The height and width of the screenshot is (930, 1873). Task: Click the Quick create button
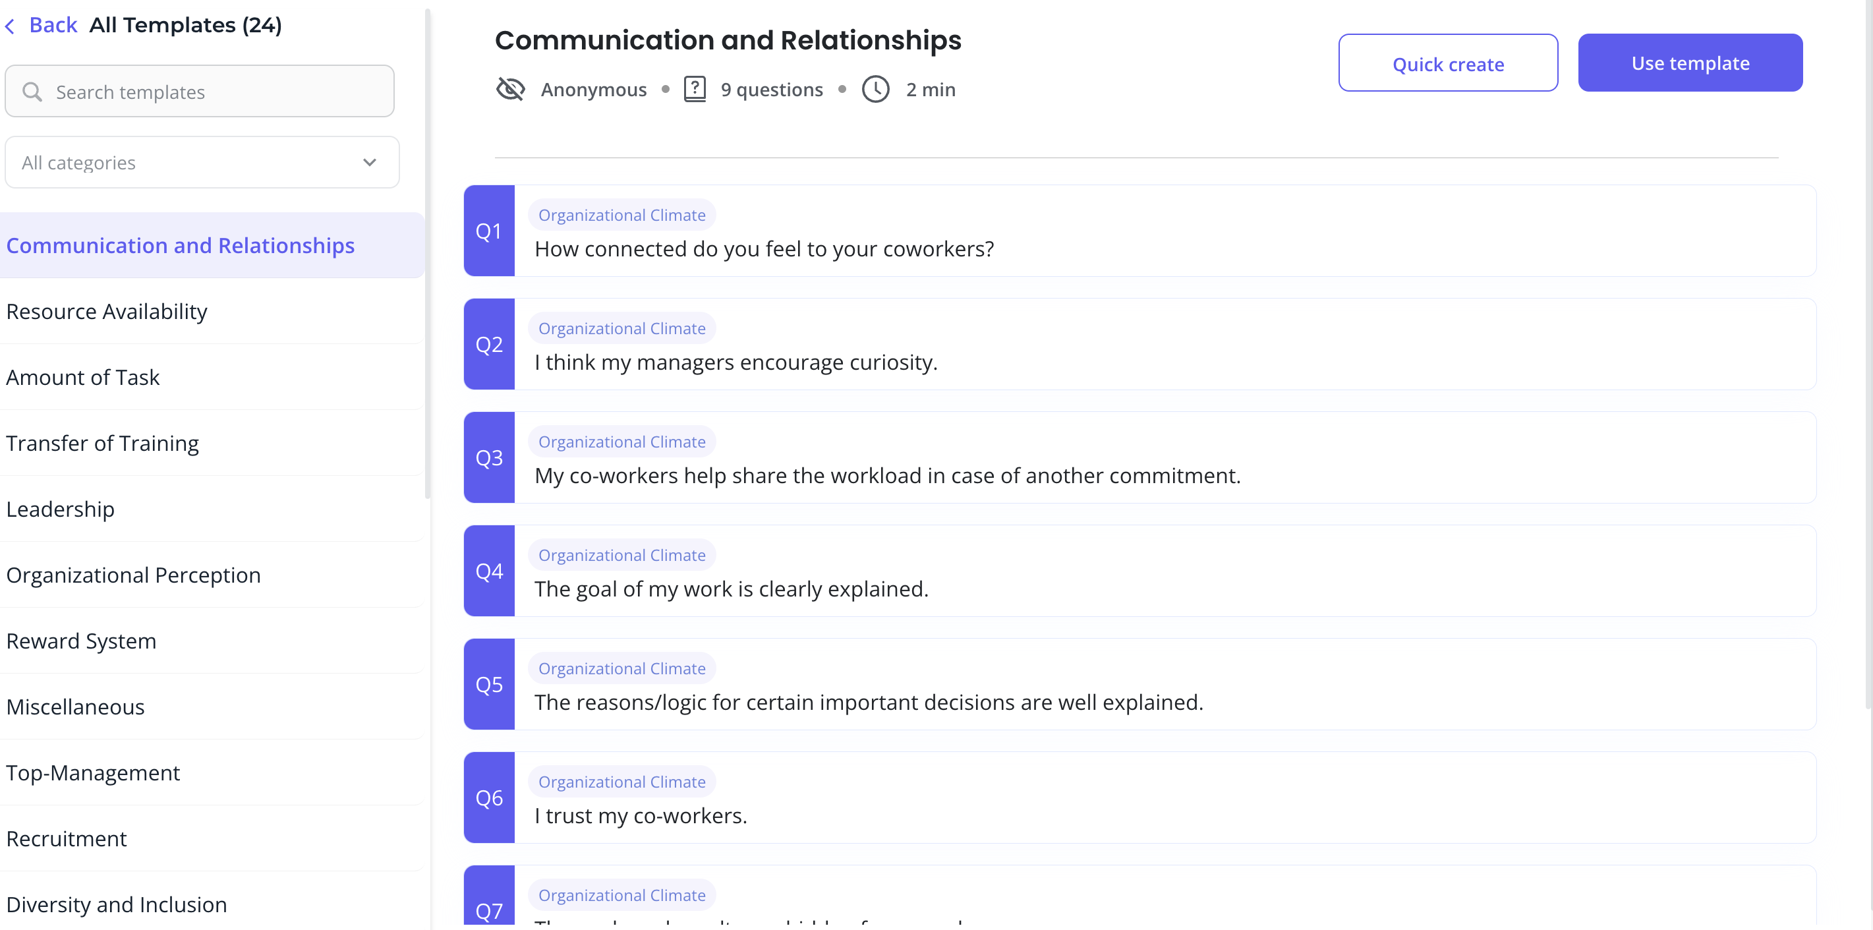pos(1448,63)
